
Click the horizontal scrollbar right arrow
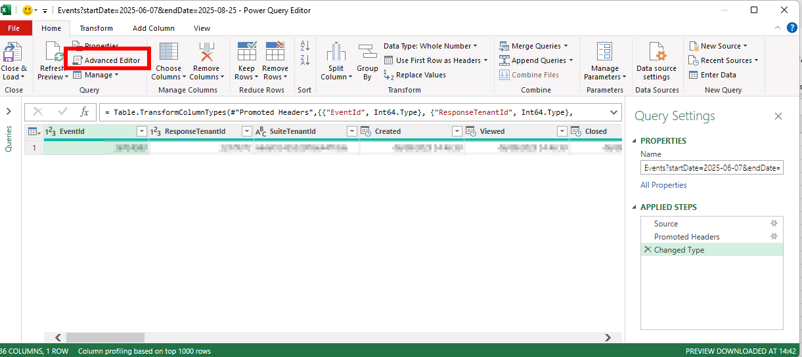pos(608,337)
